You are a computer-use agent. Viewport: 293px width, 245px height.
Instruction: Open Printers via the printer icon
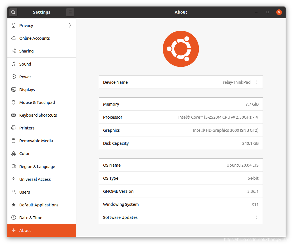click(x=13, y=128)
